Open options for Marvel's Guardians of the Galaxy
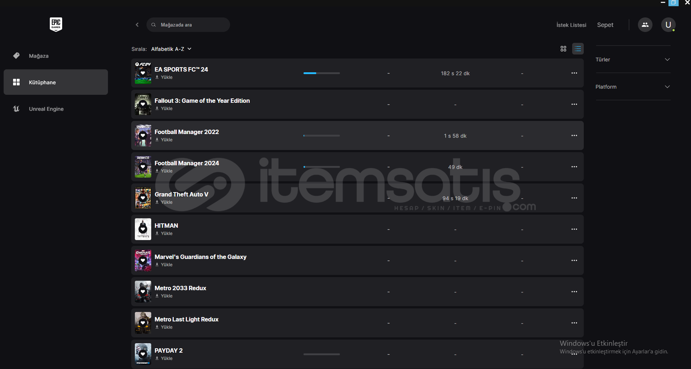The width and height of the screenshot is (691, 369). click(x=574, y=260)
